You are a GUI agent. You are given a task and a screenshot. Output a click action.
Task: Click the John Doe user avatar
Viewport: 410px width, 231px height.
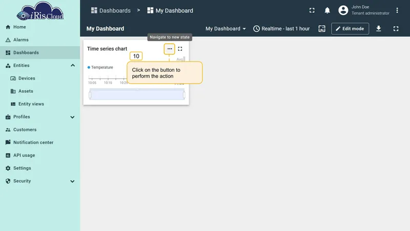click(x=343, y=10)
